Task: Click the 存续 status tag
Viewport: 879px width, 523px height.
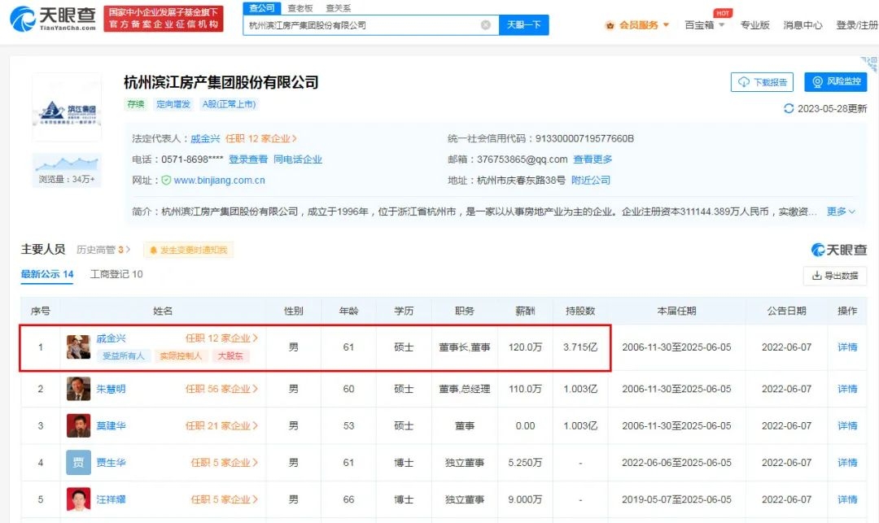Action: (x=136, y=104)
